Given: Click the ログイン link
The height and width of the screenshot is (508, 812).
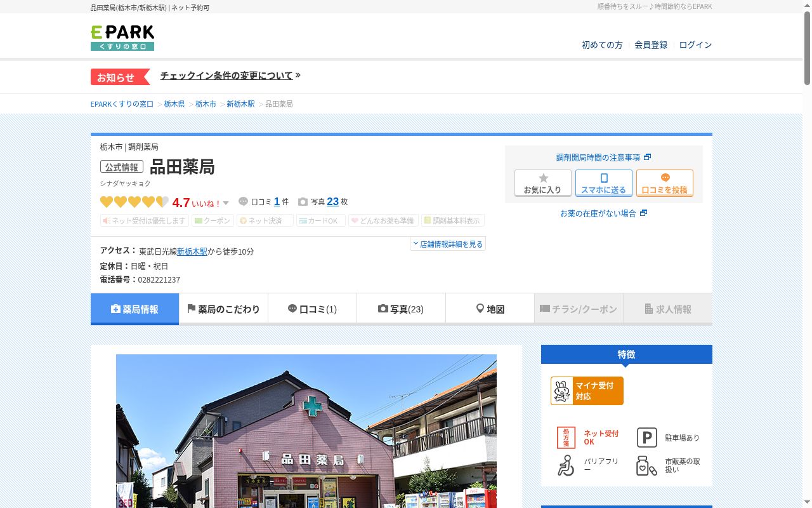Looking at the screenshot, I should coord(695,45).
